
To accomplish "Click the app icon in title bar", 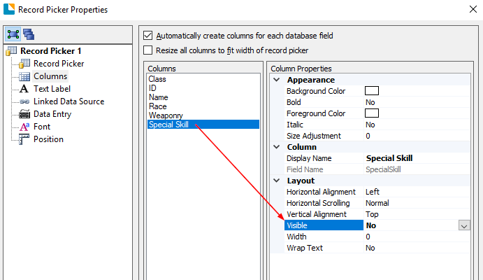I will 9,9.
